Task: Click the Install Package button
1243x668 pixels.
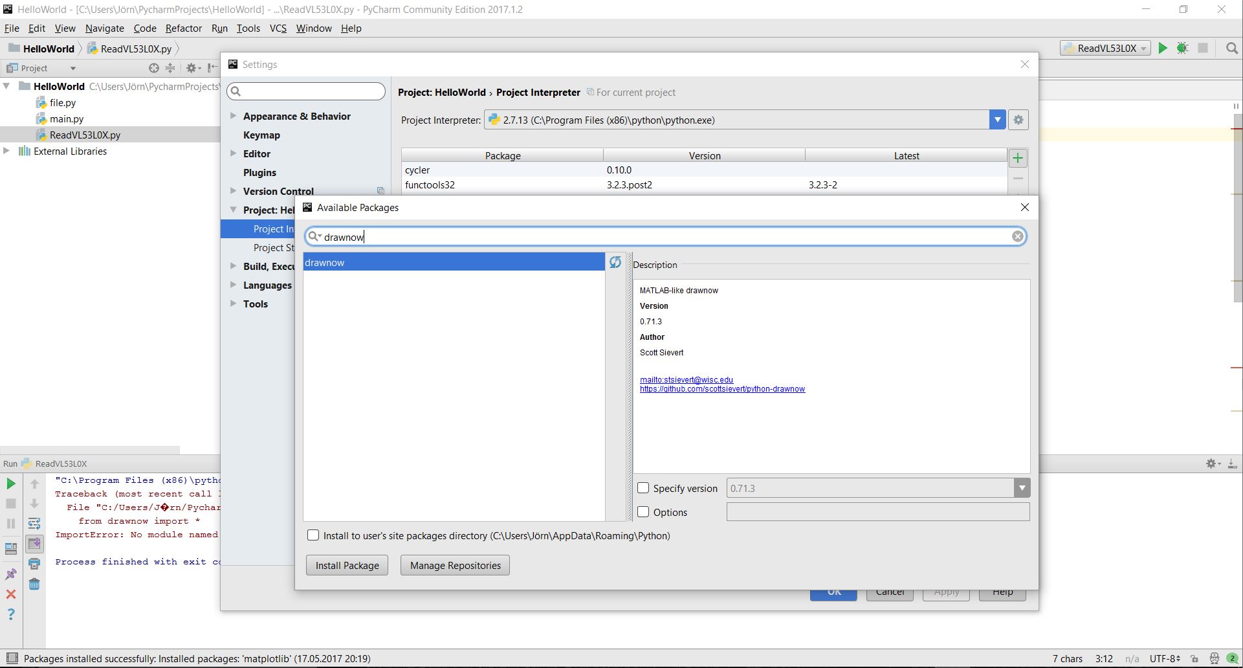Action: click(347, 565)
